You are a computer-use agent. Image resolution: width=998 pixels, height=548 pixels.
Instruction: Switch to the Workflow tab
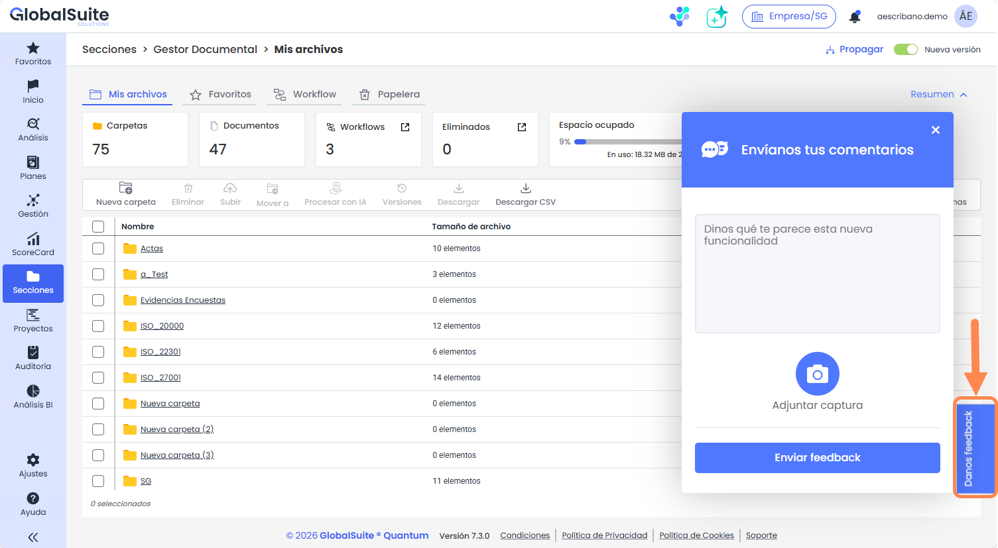point(305,95)
